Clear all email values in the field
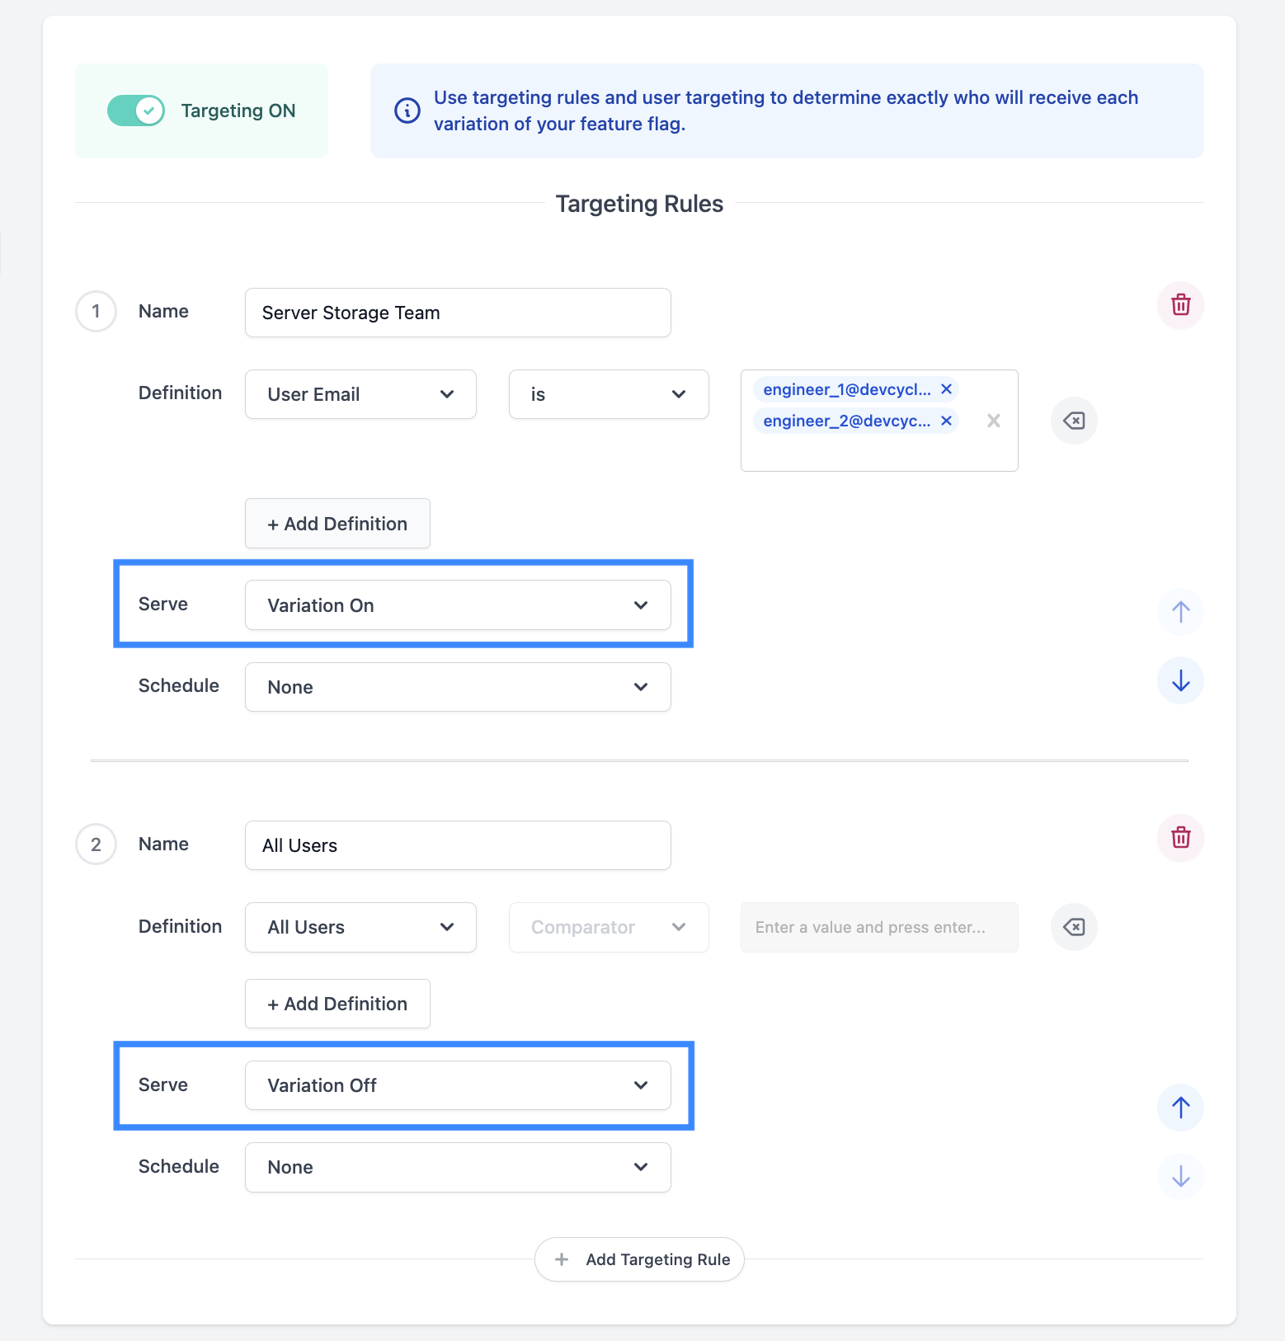The image size is (1285, 1341). tap(993, 421)
